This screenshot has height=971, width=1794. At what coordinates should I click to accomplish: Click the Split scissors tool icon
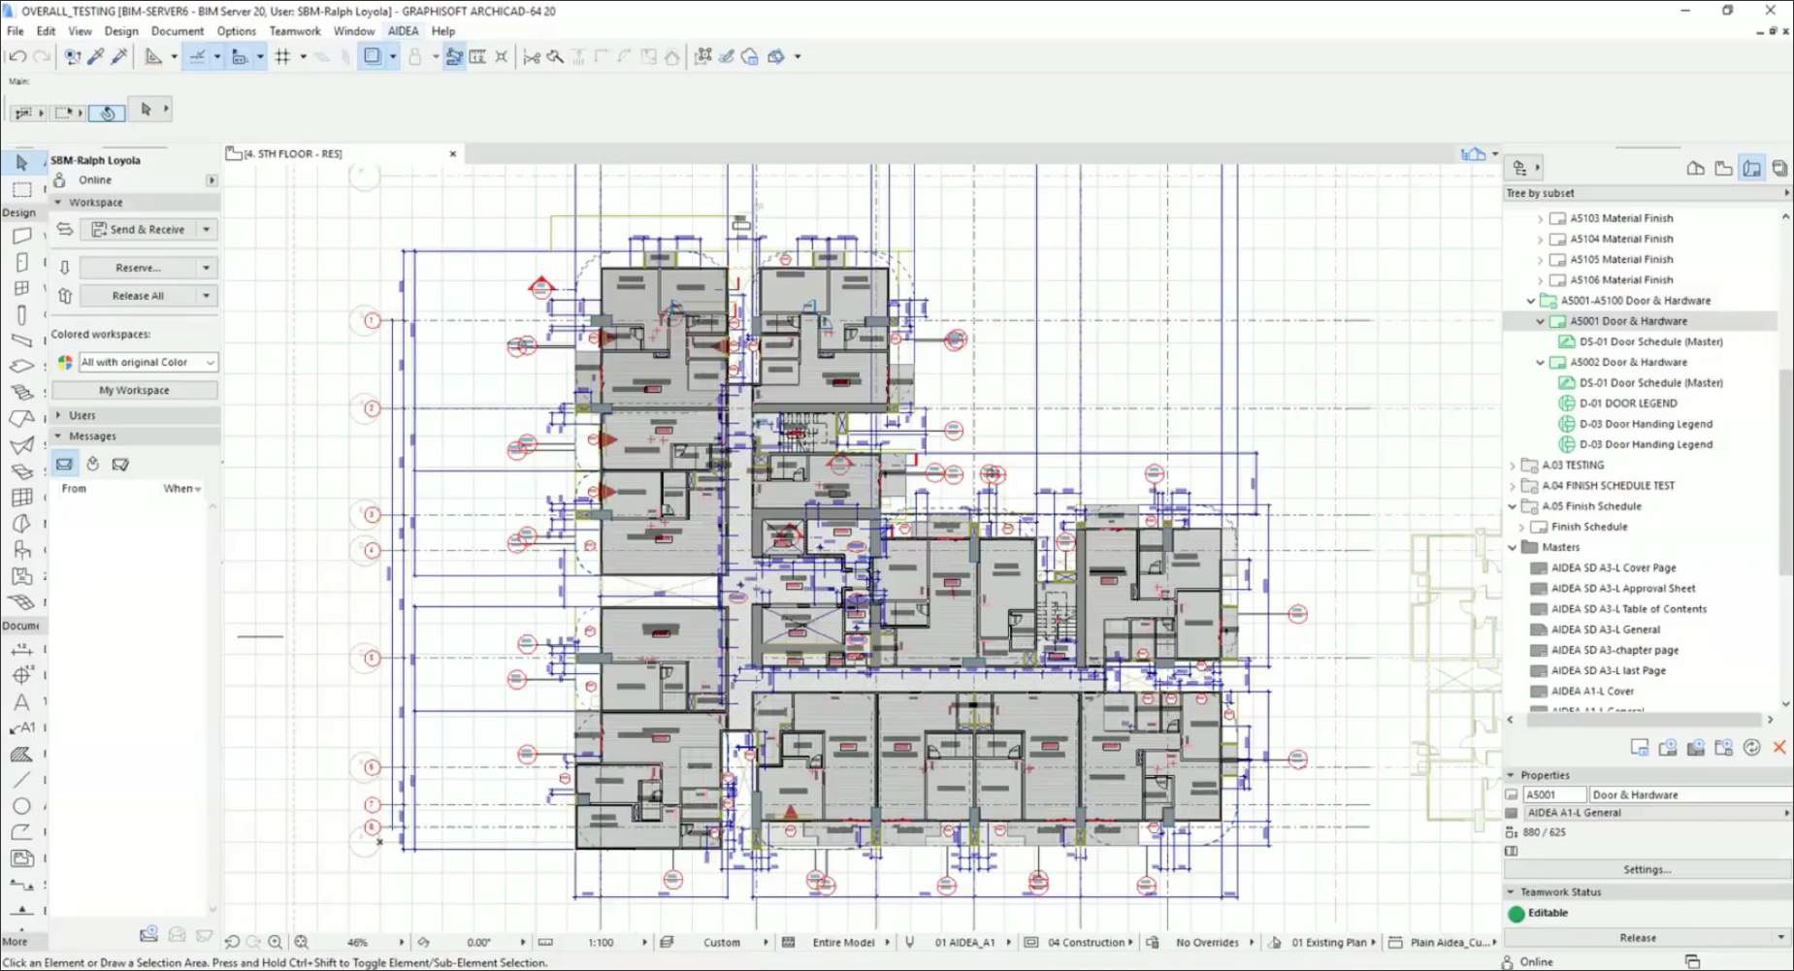tap(532, 56)
